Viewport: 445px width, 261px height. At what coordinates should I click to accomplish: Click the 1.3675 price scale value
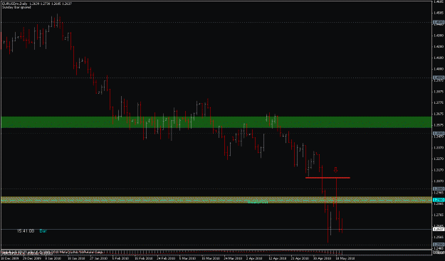439,114
